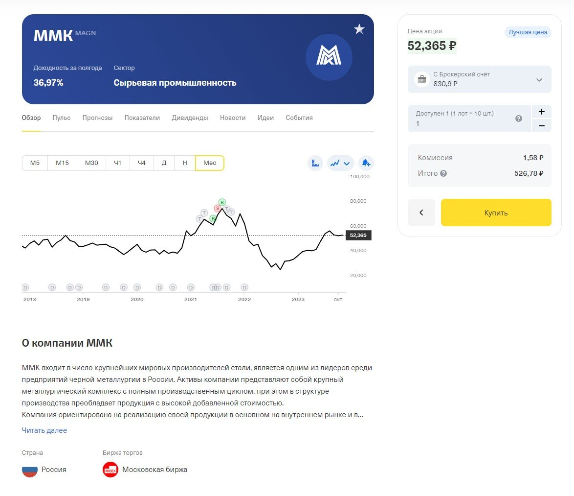
Task: Add a price alert with the bell
Action: pos(366,163)
